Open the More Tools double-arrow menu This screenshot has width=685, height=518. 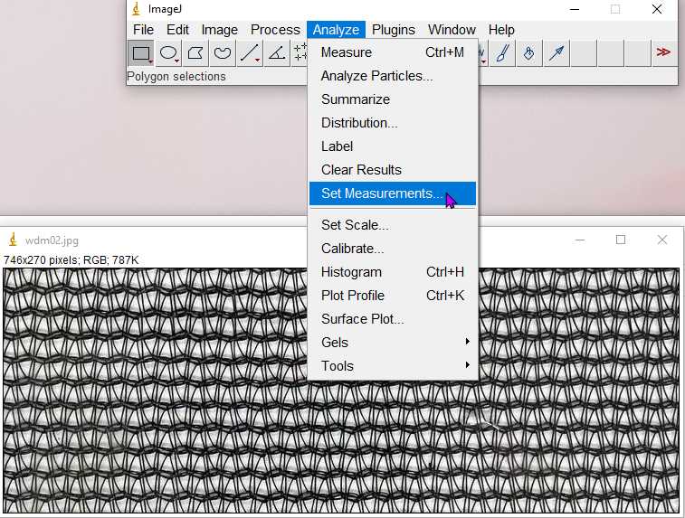pos(663,52)
